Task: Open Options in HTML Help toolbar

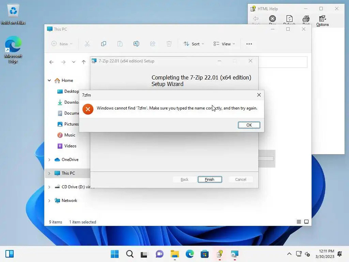Action: 322,21
